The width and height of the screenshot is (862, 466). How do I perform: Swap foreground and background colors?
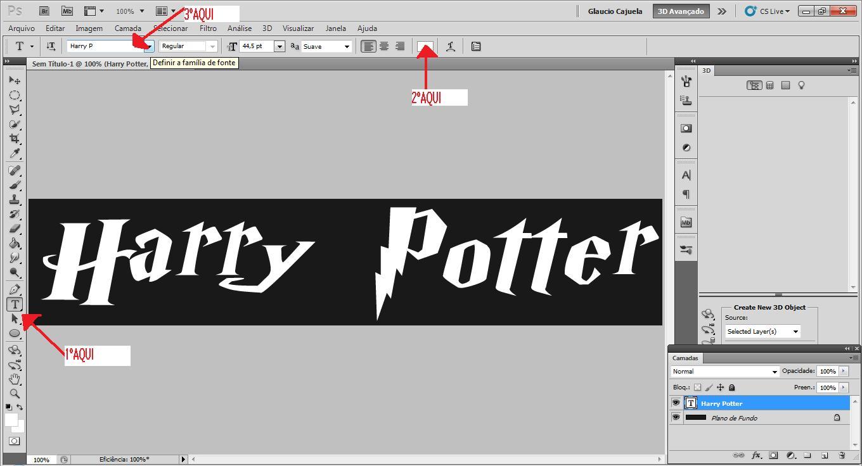[20, 407]
